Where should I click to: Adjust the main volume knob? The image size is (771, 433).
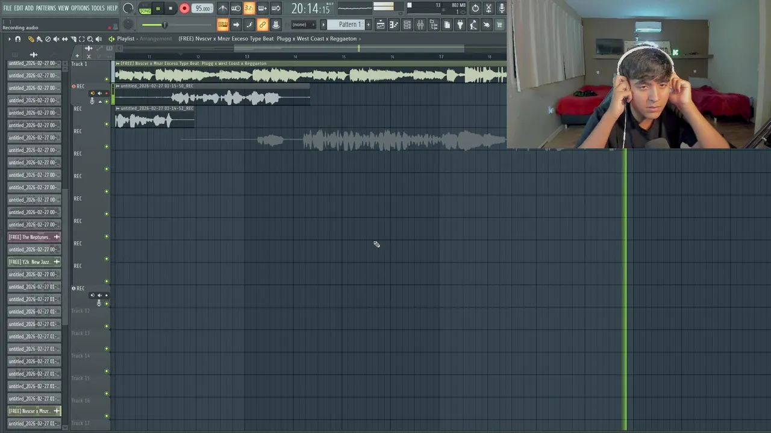click(x=128, y=8)
